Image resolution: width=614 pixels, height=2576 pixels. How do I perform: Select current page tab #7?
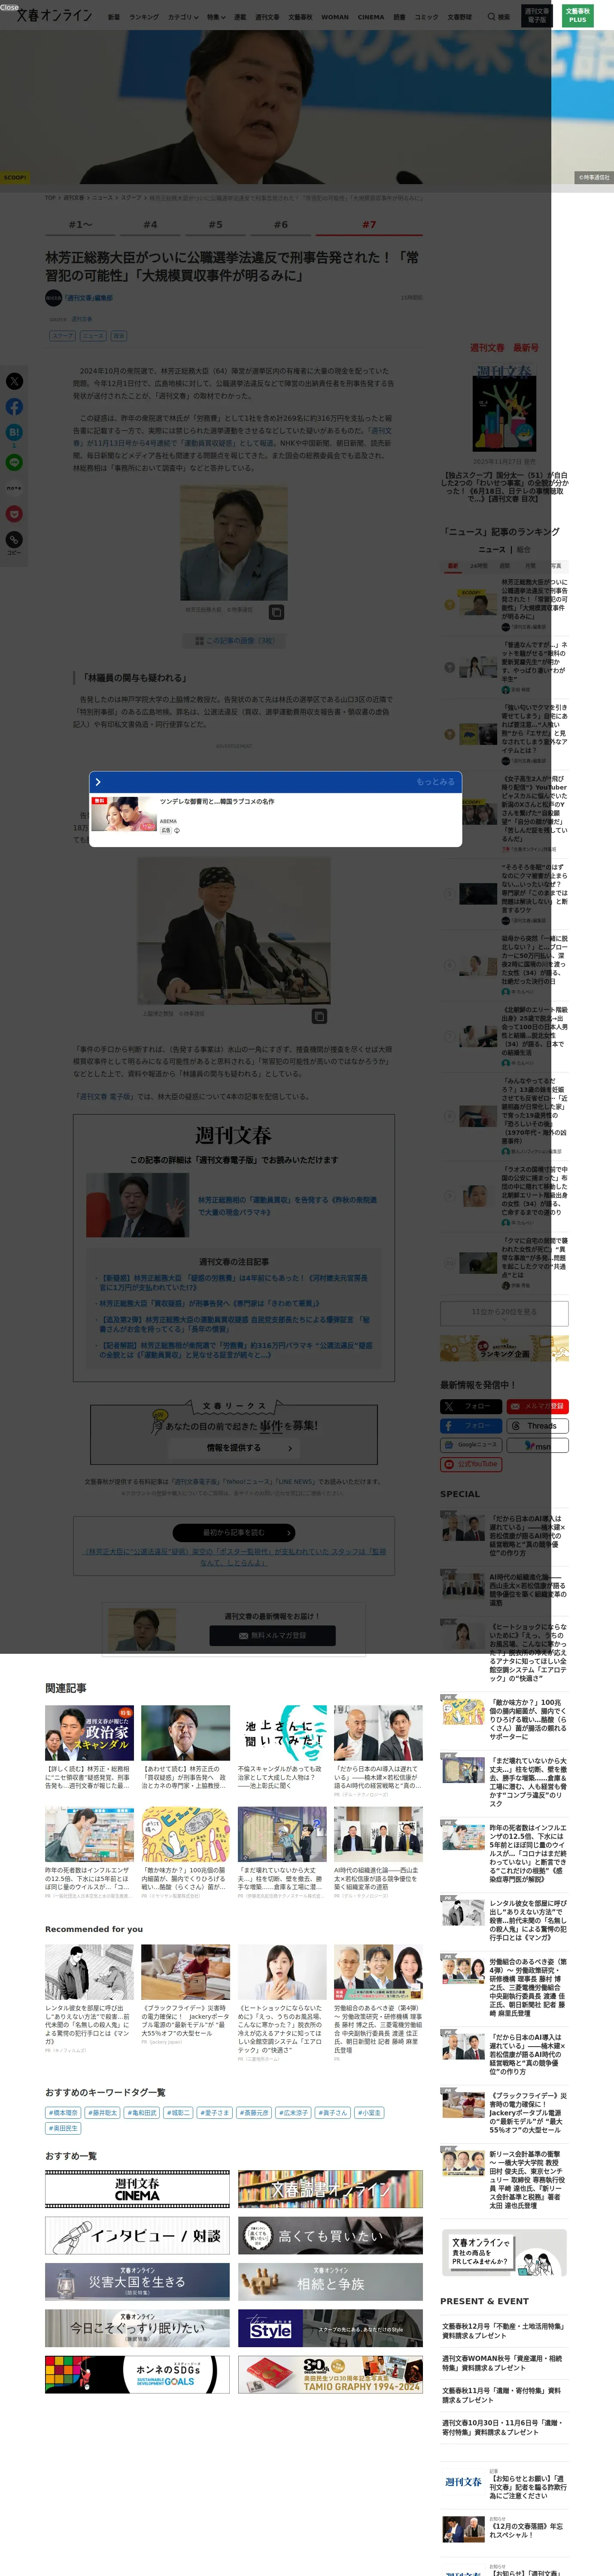point(369,225)
